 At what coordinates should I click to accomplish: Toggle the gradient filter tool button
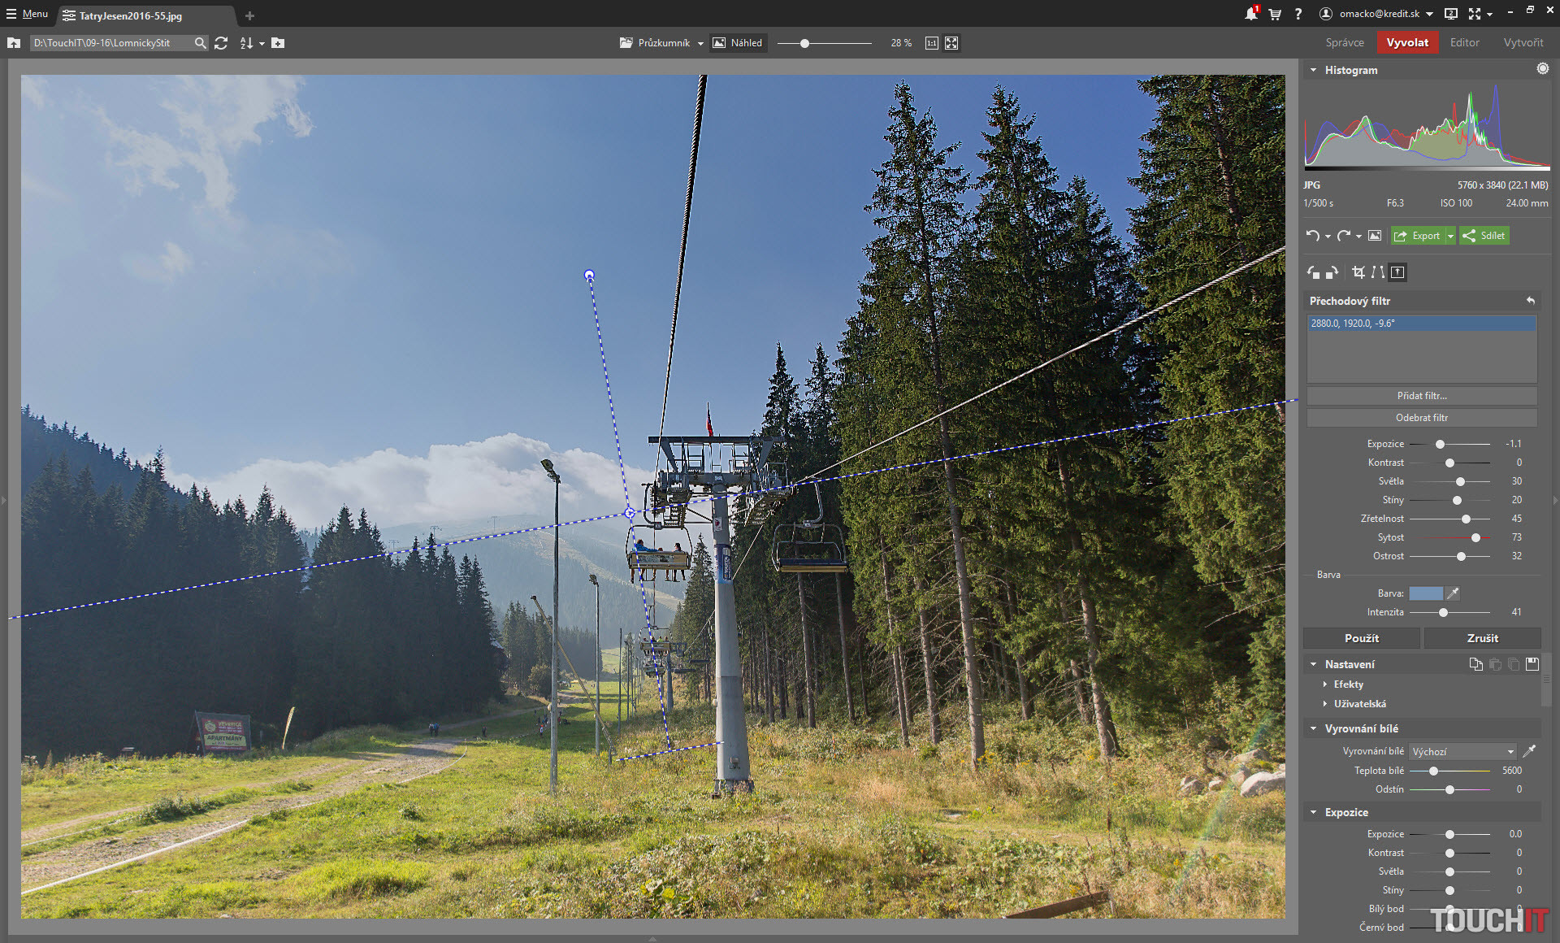point(1397,272)
